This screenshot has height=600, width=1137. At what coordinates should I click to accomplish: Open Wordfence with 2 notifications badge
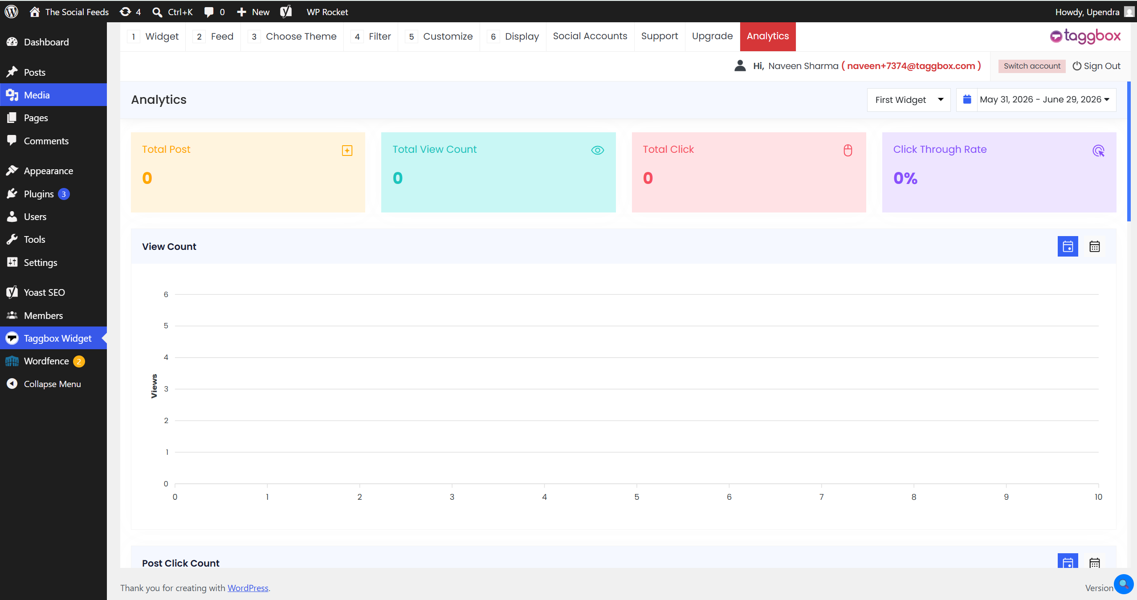[53, 361]
